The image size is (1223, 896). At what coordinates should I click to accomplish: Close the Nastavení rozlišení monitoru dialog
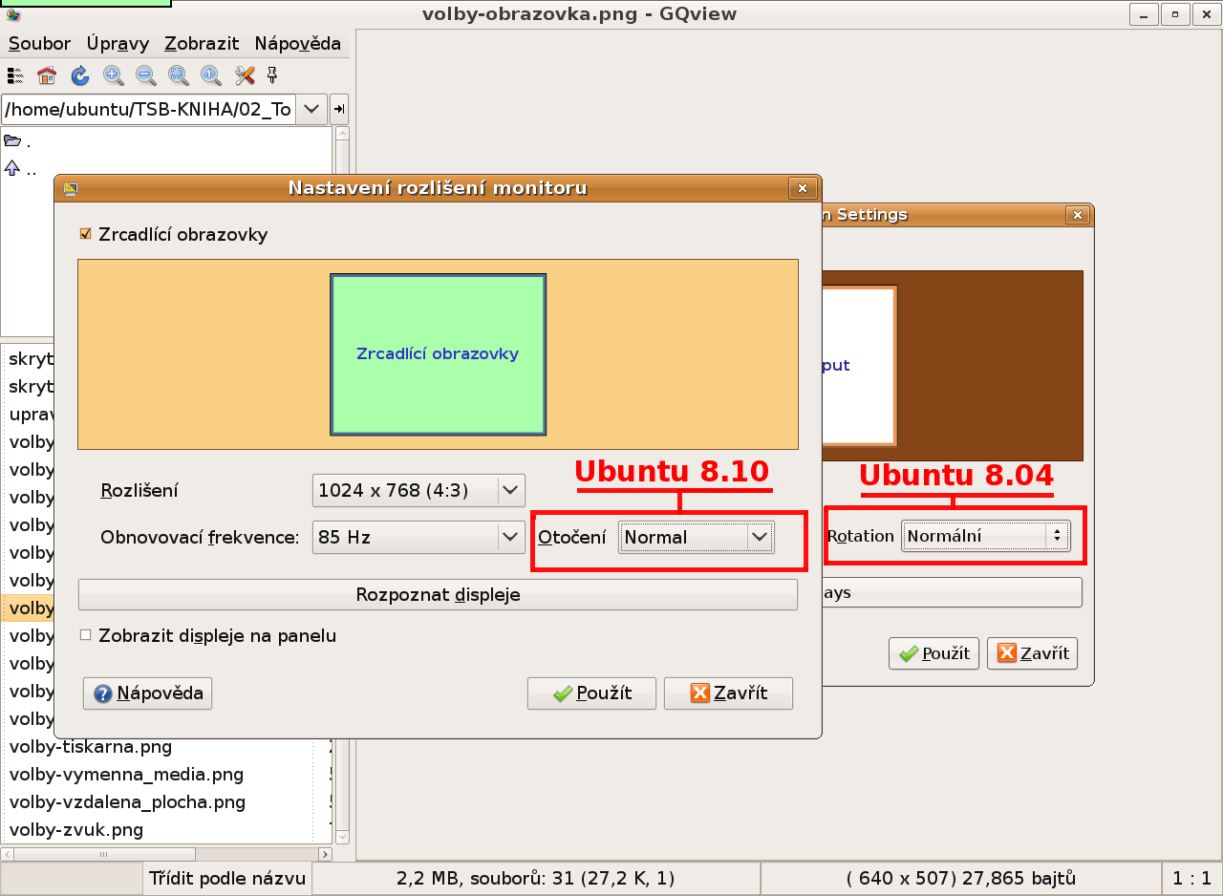pos(803,188)
